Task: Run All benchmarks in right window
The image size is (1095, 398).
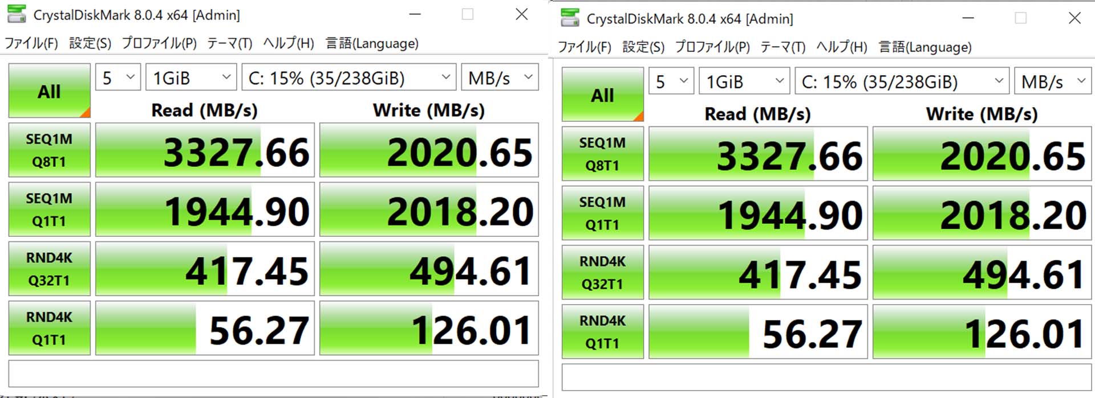Action: tap(602, 94)
